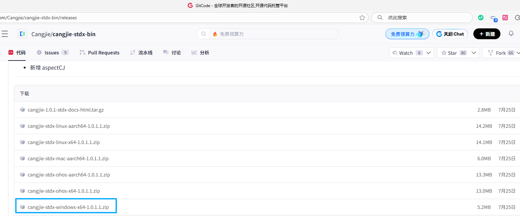Download cangjie-stdx-mac-aarch64-1.0.1.1.zip

[x=68, y=159]
